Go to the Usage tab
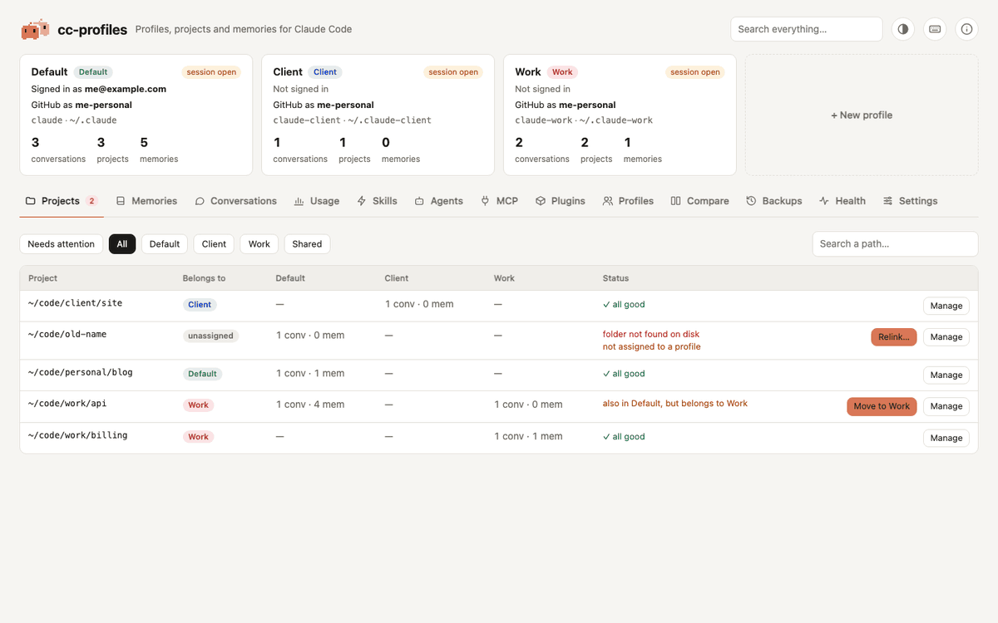 pyautogui.click(x=316, y=201)
